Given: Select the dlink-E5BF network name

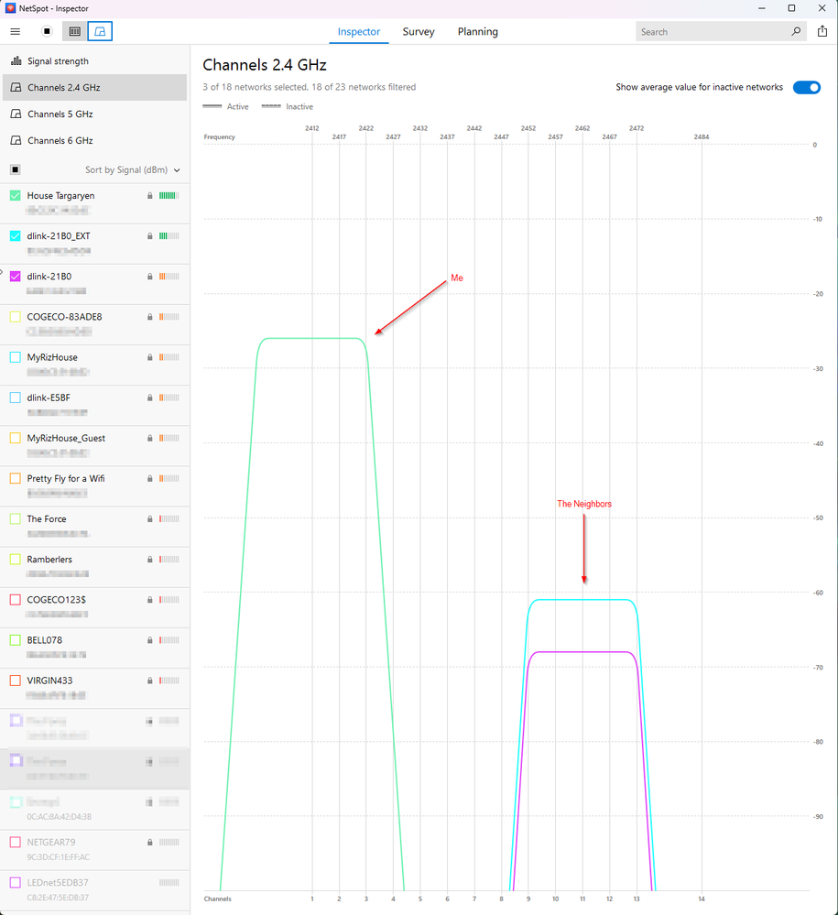Looking at the screenshot, I should click(50, 397).
